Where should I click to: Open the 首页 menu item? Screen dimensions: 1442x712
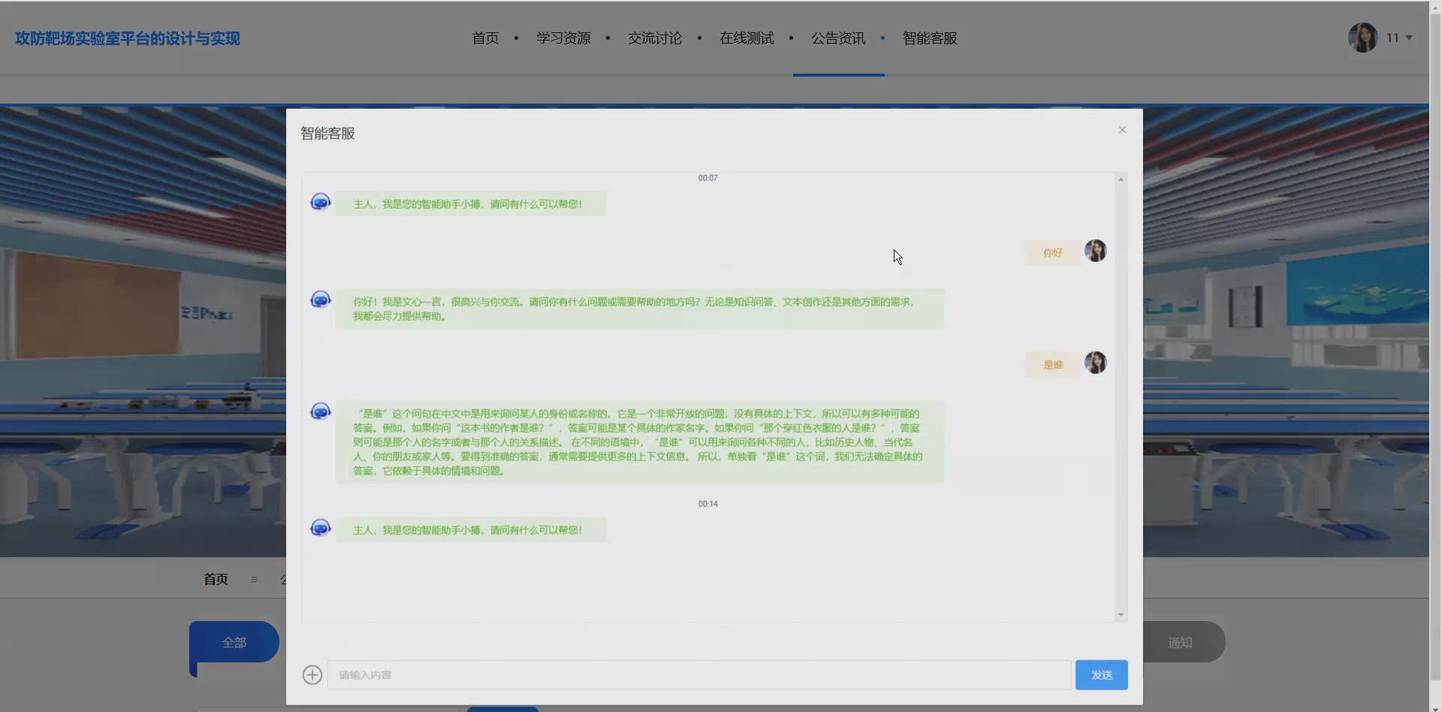point(484,38)
